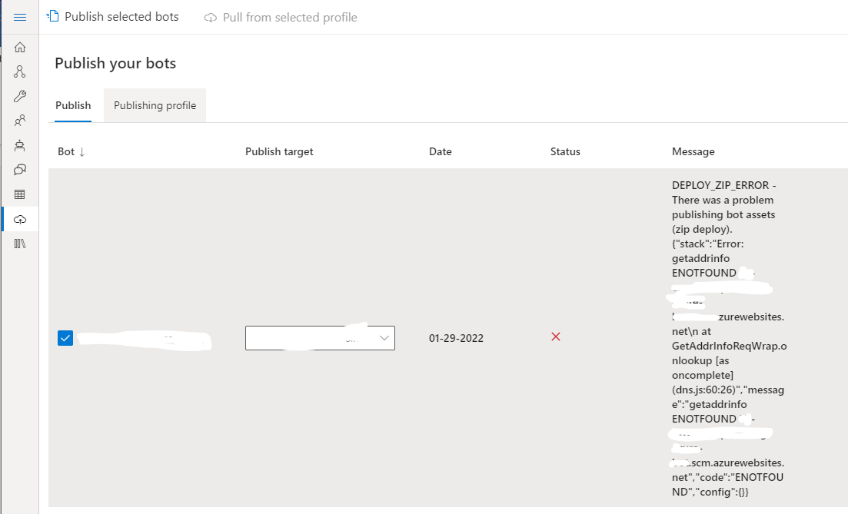Image resolution: width=848 pixels, height=514 pixels.
Task: Click the red failed status X mark
Action: click(x=556, y=337)
